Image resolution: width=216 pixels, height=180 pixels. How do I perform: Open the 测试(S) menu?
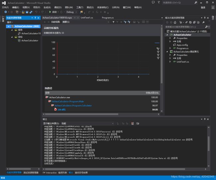(x=90, y=7)
